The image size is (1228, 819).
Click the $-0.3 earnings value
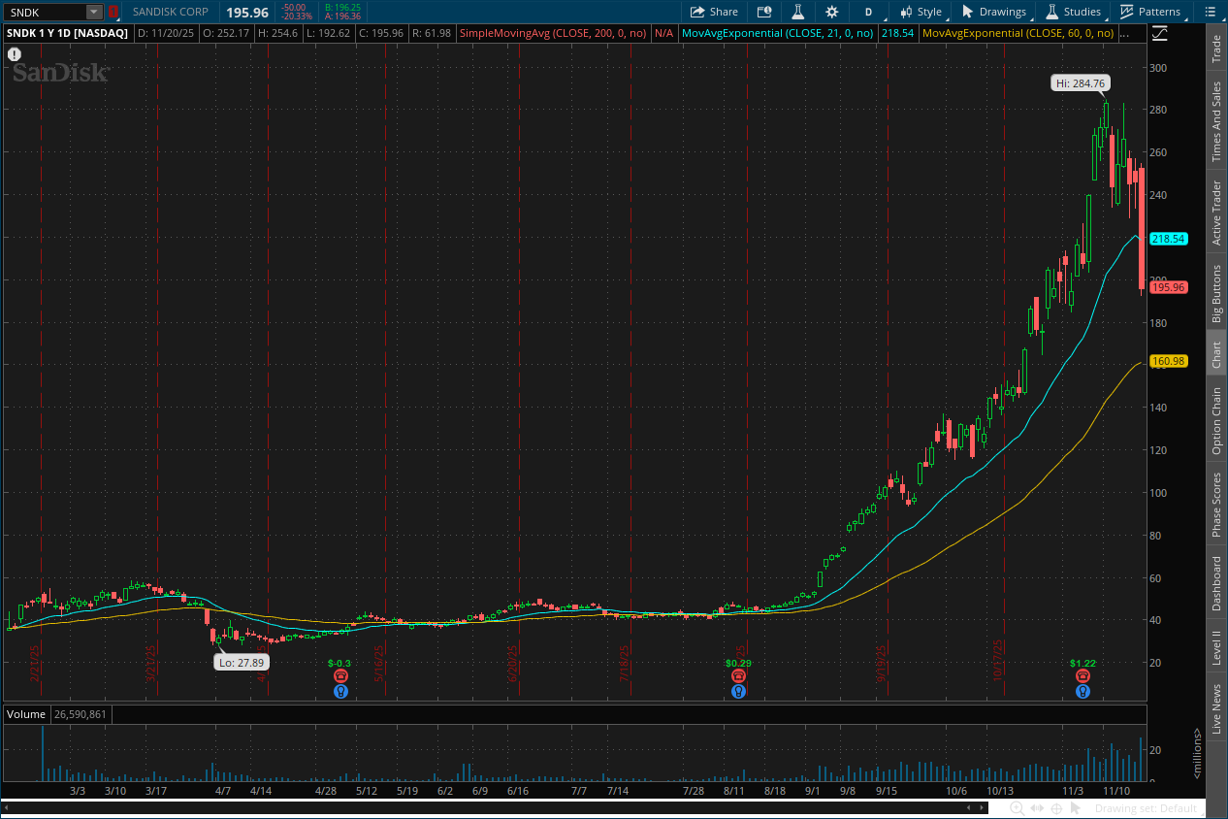click(339, 664)
